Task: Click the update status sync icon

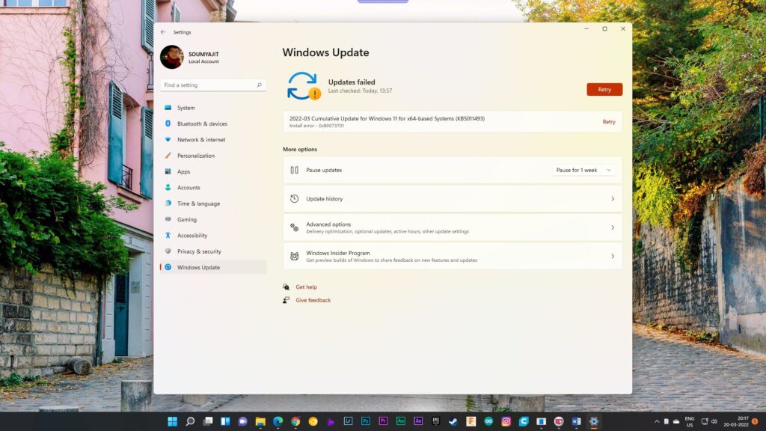Action: pos(304,86)
